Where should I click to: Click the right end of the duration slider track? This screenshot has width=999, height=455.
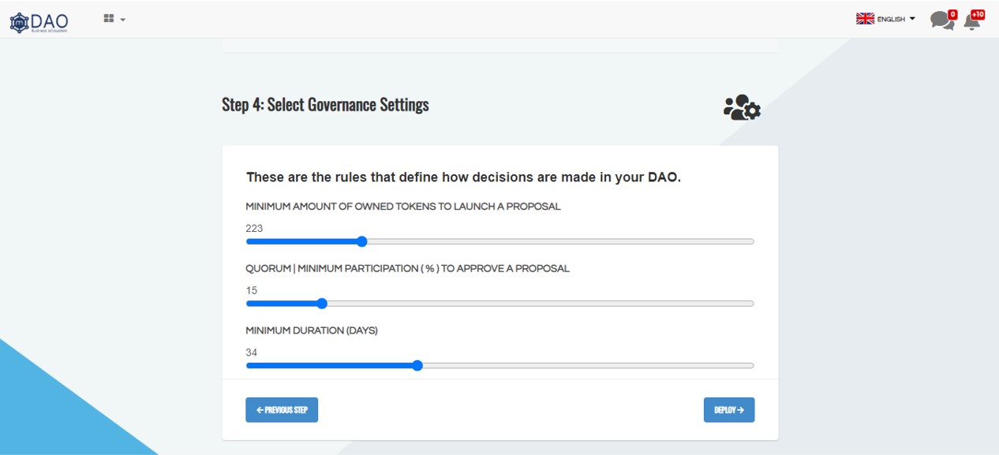[750, 366]
